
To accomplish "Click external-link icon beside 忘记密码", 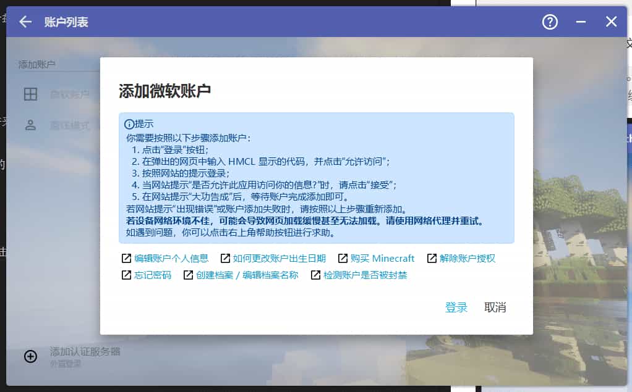I will (126, 275).
